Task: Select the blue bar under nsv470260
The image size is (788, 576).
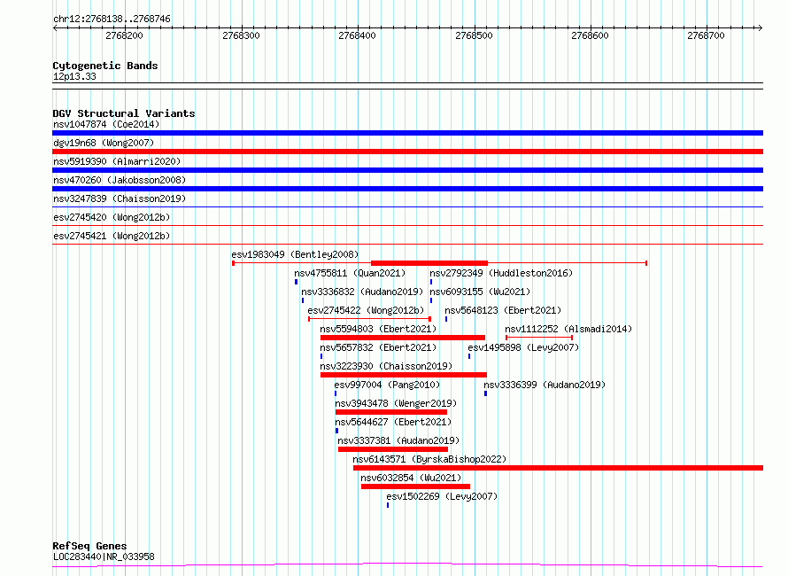Action: pyautogui.click(x=407, y=189)
